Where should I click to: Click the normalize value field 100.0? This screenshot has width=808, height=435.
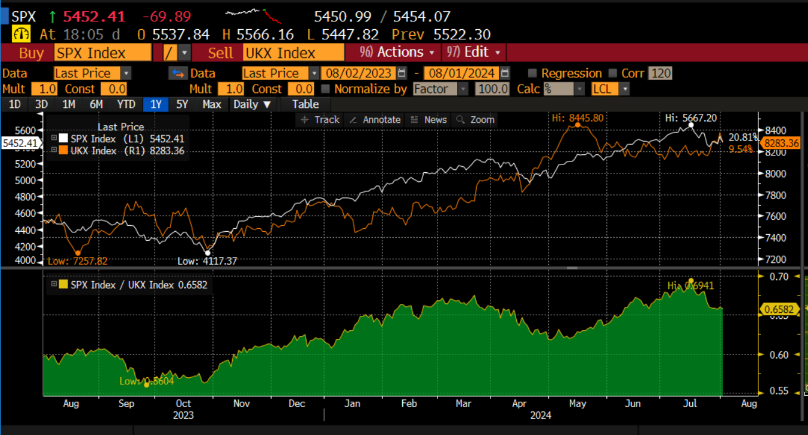492,89
